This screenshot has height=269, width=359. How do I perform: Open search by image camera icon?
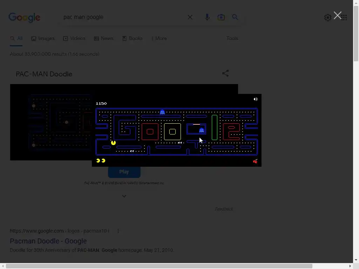(221, 17)
